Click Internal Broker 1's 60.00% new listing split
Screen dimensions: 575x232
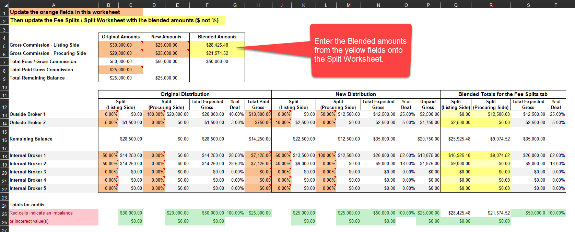281,156
